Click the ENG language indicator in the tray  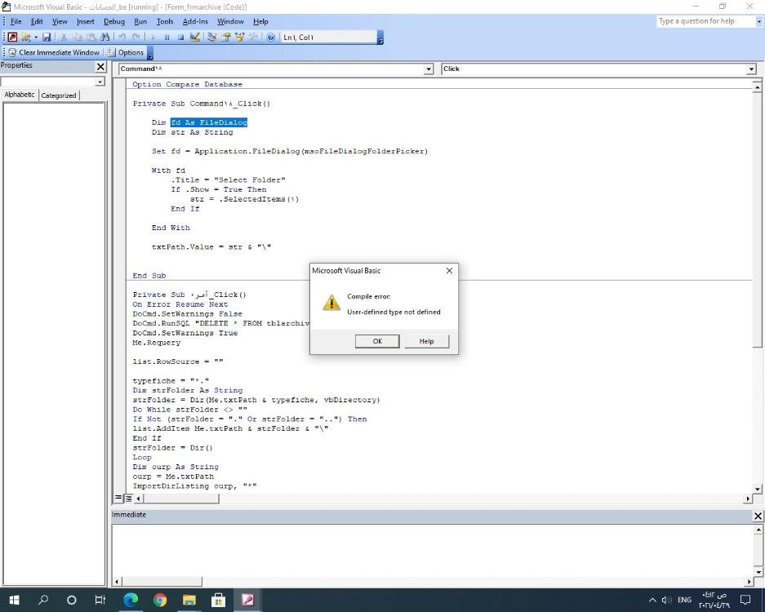684,600
